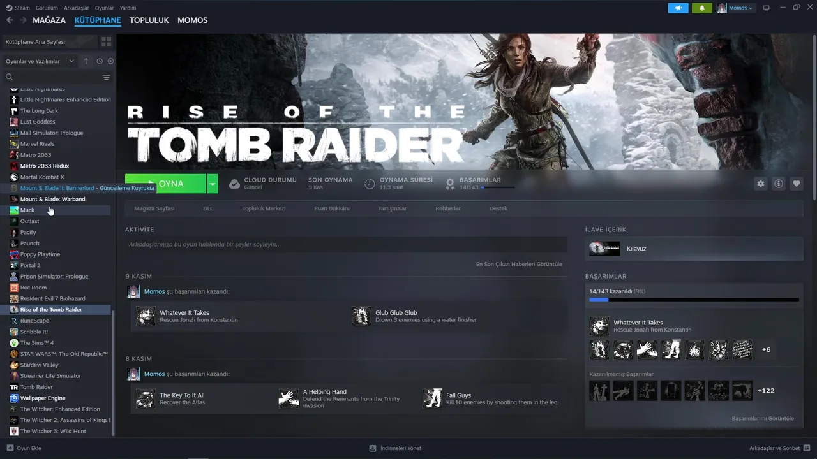
Task: Click Başarımlarını Görüntüle link
Action: click(763, 419)
